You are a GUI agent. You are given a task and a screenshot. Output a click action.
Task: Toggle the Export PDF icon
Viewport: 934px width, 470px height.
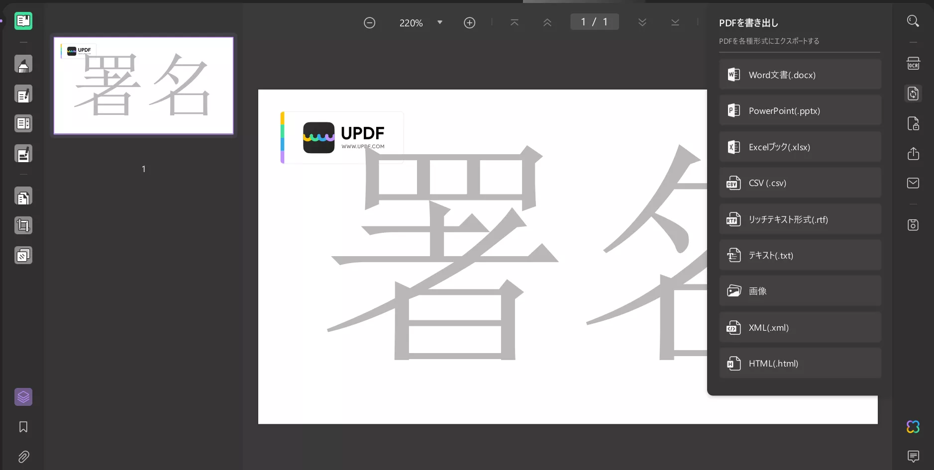point(913,94)
